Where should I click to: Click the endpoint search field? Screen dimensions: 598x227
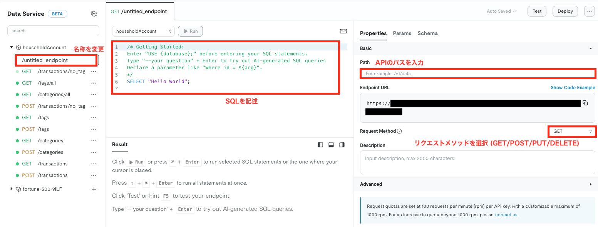coord(53,31)
